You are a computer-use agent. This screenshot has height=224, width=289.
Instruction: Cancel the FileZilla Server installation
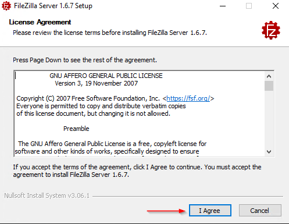click(260, 211)
